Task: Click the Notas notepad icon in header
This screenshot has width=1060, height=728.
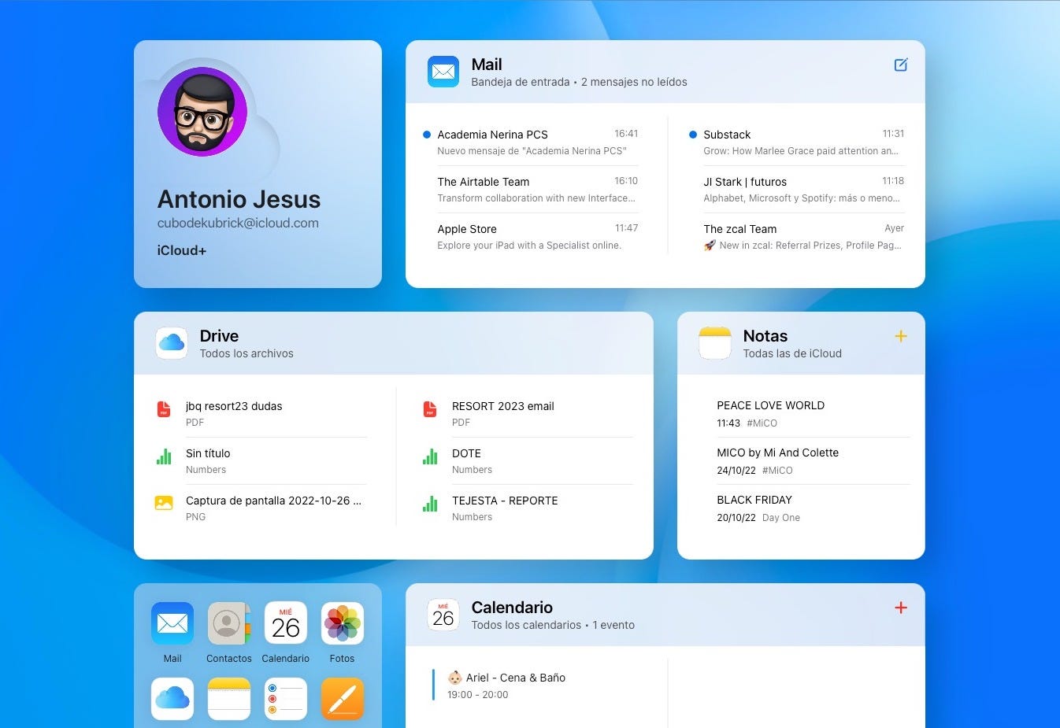Action: click(x=715, y=343)
